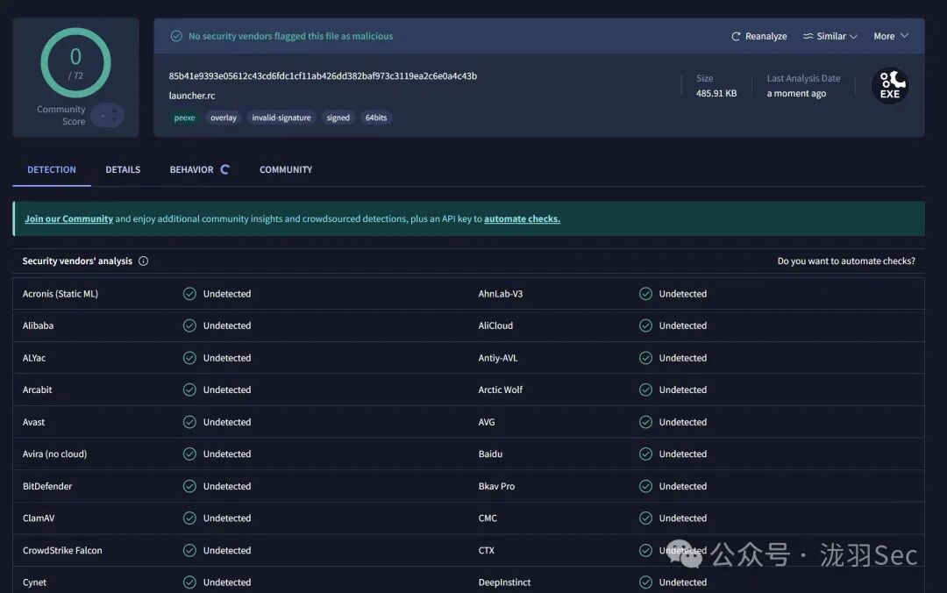Click Do you want to automate checks

845,261
